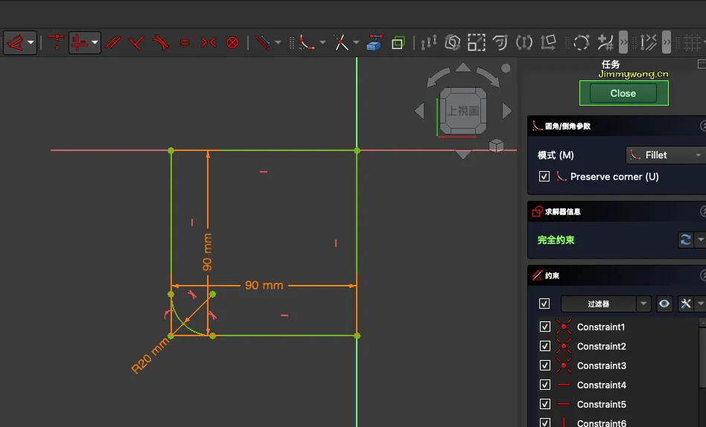Toggle the Preserve corner checkbox
Viewport: 706px width, 427px height.
point(544,177)
